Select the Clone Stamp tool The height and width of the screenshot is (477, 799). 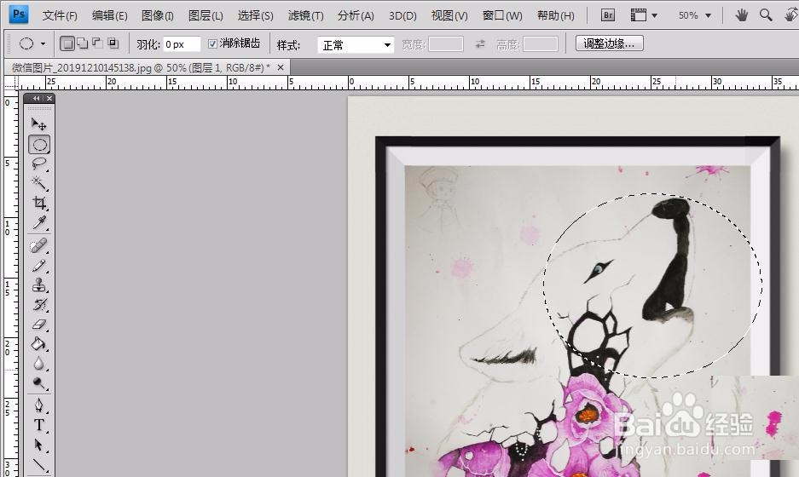39,285
